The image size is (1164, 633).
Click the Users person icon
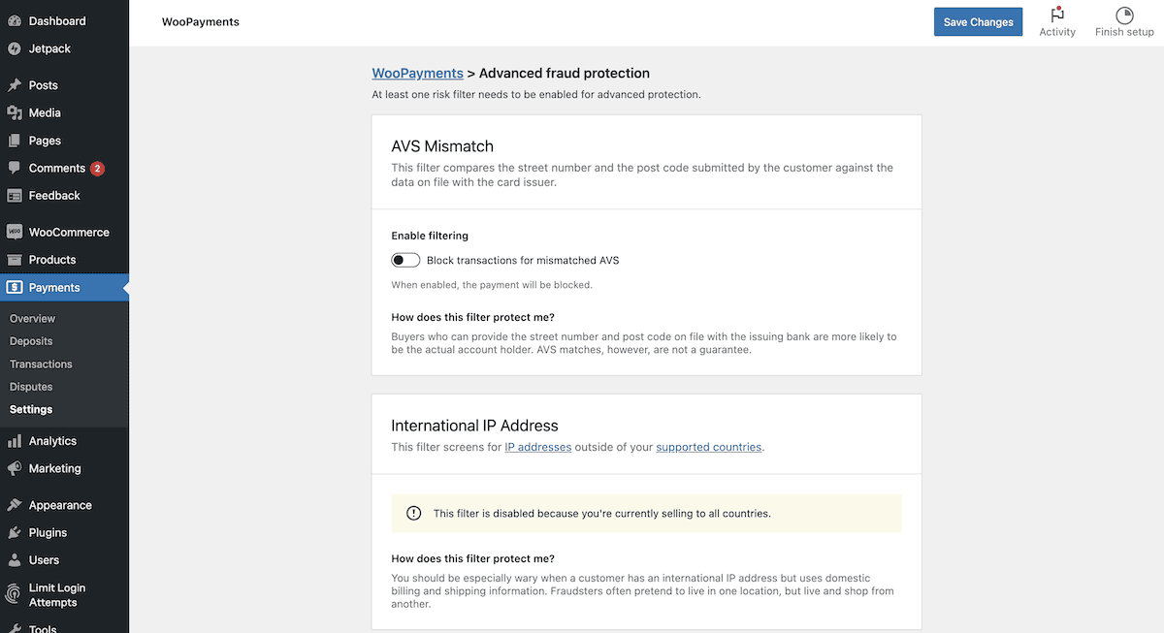point(15,560)
